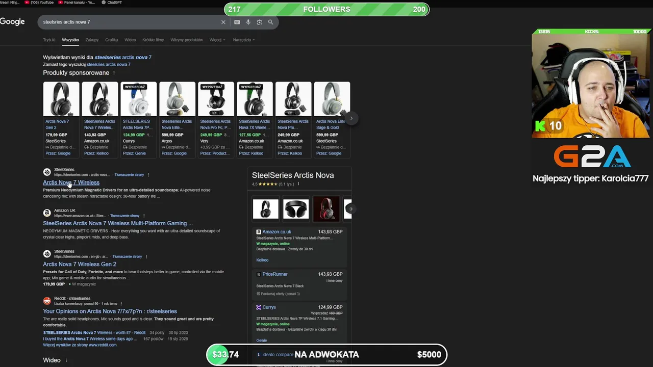
Task: Open the on-screen keyboard icon in search bar
Action: [x=237, y=22]
